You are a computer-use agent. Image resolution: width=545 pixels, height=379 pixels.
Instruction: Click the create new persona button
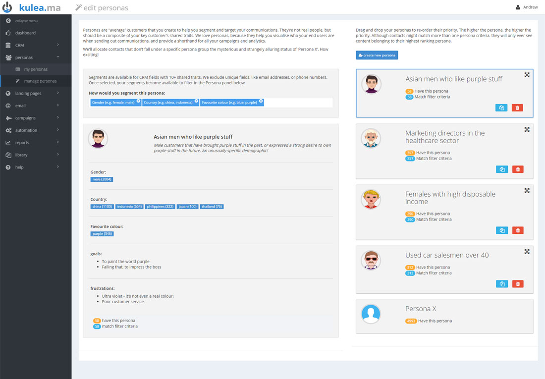point(377,55)
